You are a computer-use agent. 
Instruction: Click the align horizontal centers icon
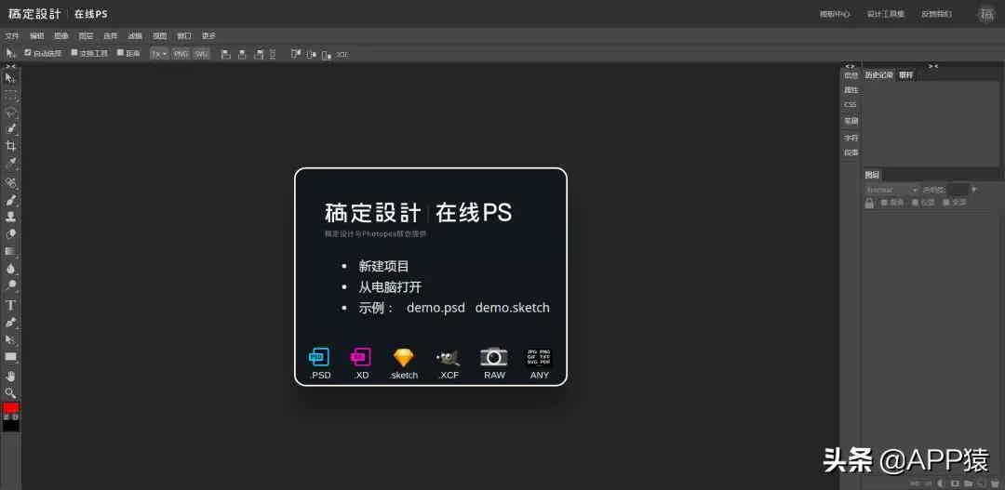242,55
